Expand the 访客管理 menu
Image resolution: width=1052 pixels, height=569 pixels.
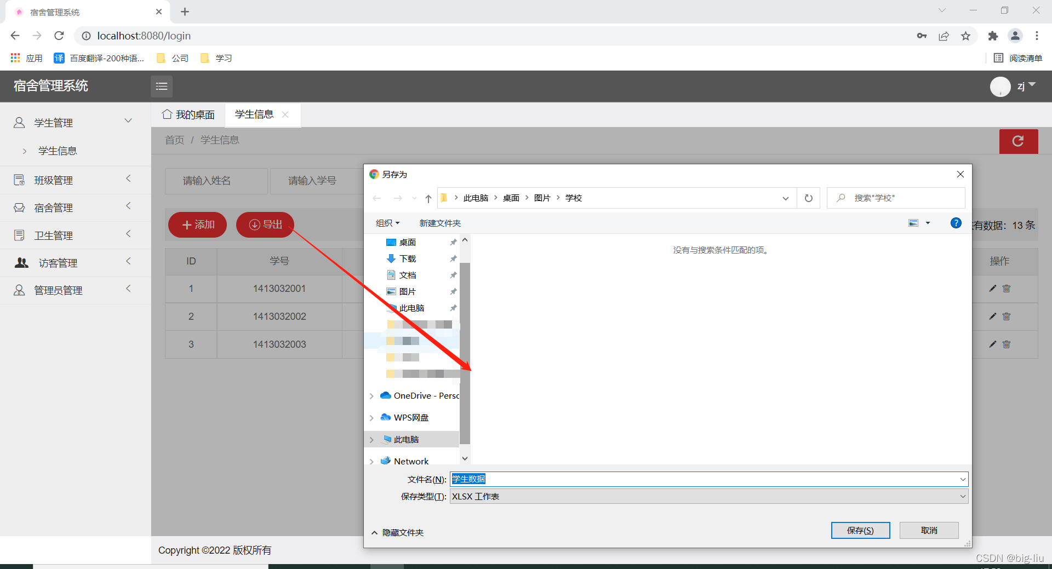coord(75,263)
